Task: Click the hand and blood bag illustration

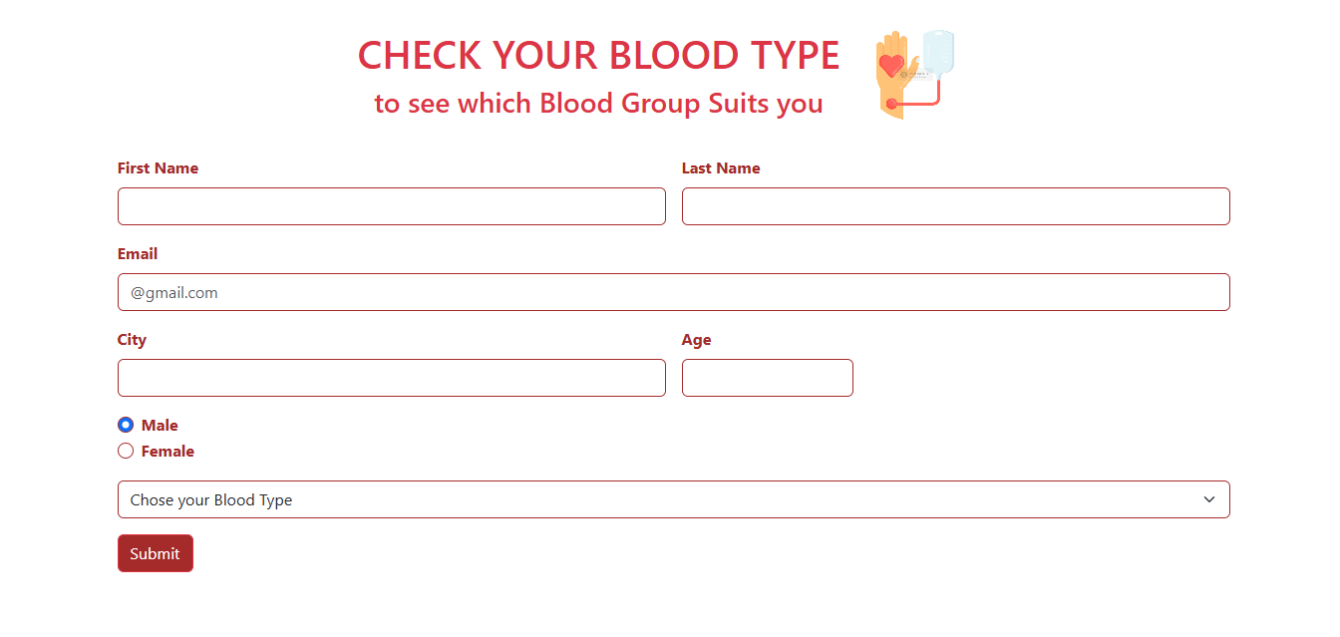Action: (x=912, y=75)
